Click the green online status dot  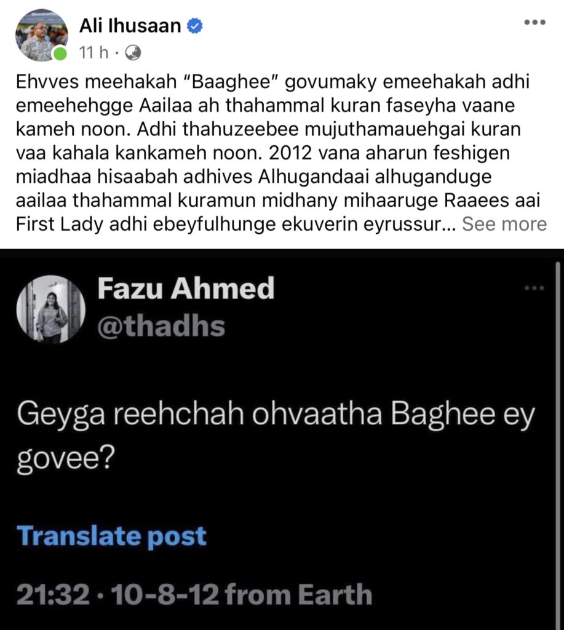[60, 54]
